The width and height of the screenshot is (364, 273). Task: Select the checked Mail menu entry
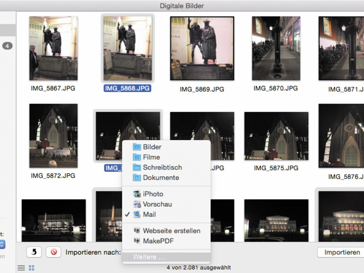166,214
